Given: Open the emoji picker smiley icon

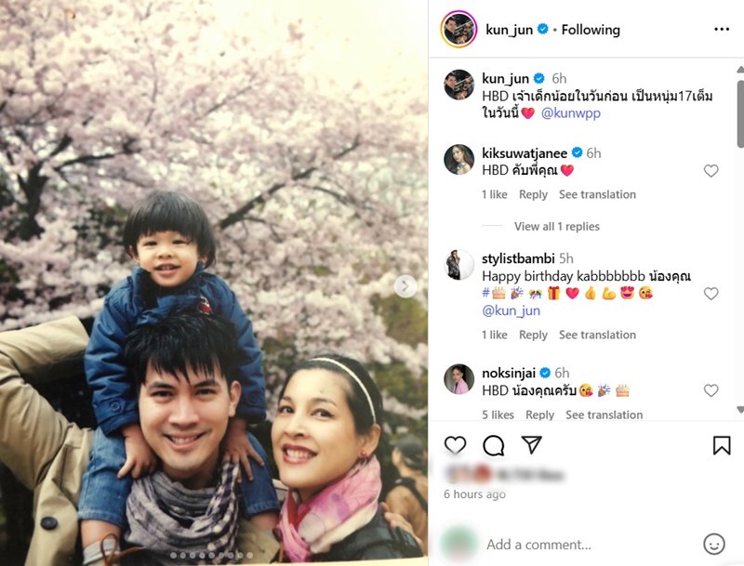Looking at the screenshot, I should point(713,544).
